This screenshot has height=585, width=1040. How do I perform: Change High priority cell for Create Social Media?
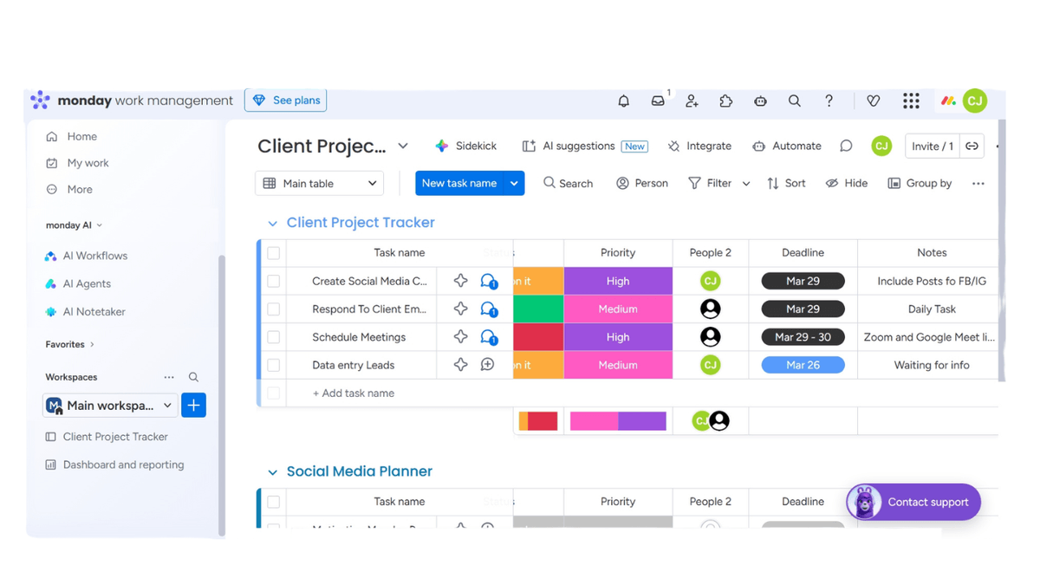tap(618, 281)
